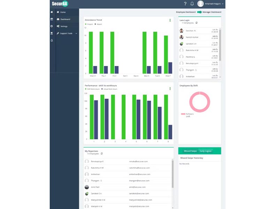The image size is (279, 209).
Task: Click the hourglass icon in narrow sidebar
Action: (x=52, y=33)
